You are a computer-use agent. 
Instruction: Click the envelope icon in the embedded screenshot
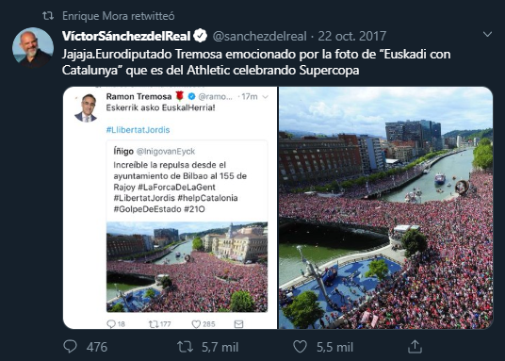pyautogui.click(x=238, y=324)
